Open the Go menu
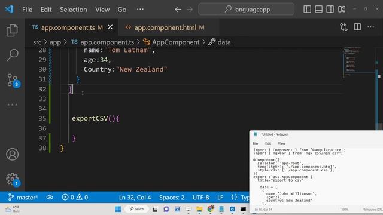 pos(122,10)
